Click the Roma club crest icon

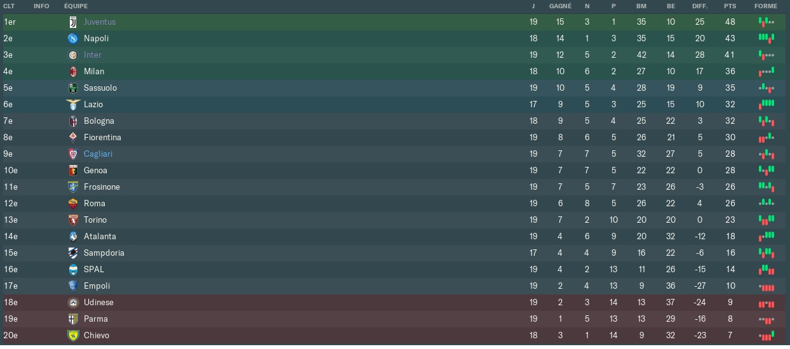click(72, 204)
